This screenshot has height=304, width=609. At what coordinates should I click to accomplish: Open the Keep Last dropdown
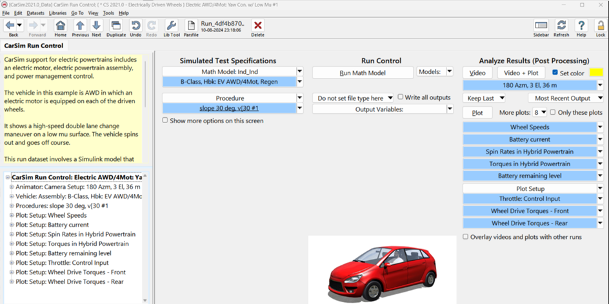(484, 98)
